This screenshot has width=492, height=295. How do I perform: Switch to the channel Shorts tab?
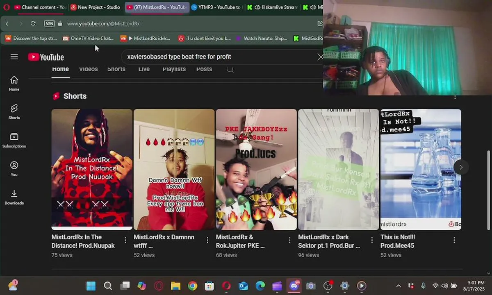116,69
